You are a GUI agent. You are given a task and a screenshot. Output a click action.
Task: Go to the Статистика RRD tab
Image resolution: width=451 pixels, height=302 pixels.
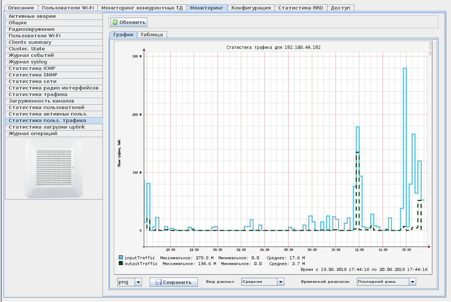pos(301,8)
